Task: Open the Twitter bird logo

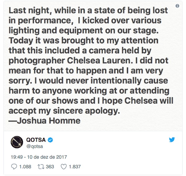Action: [172, 140]
